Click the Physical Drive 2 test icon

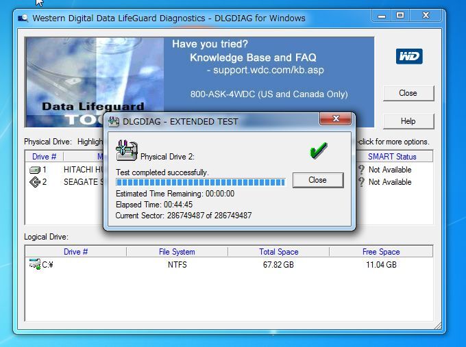tap(125, 151)
